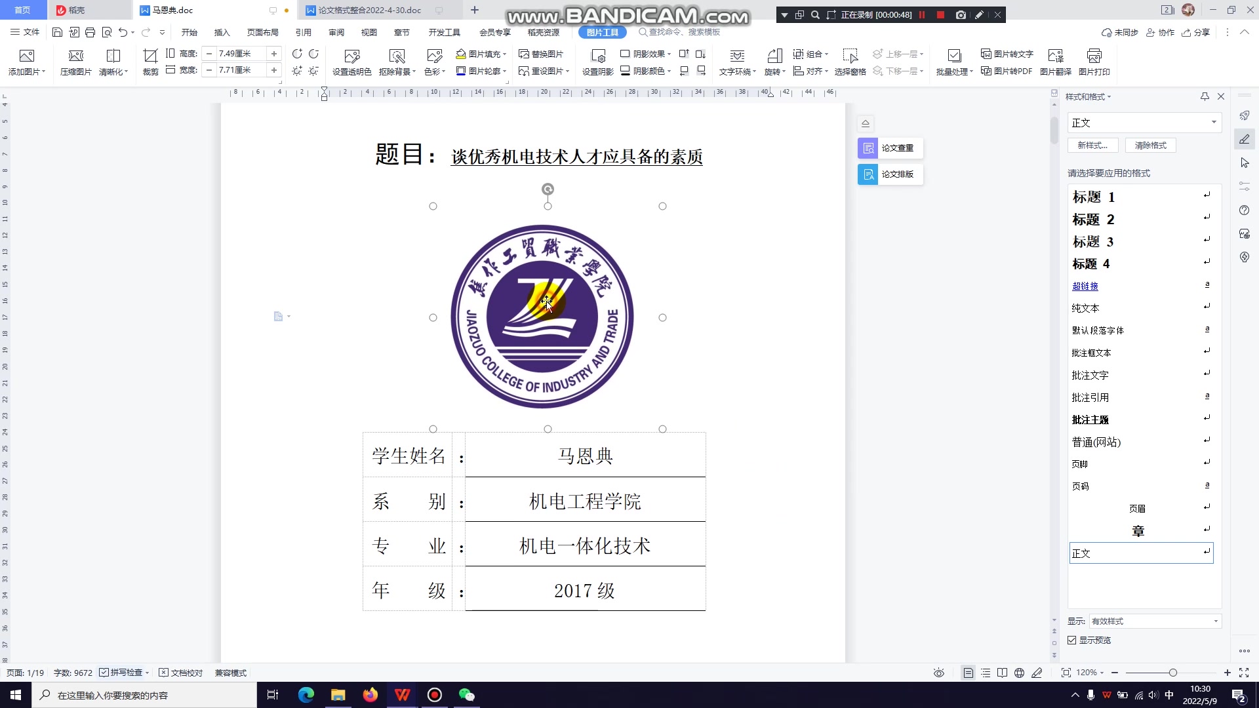
Task: Click the 论文排版 button
Action: point(890,174)
